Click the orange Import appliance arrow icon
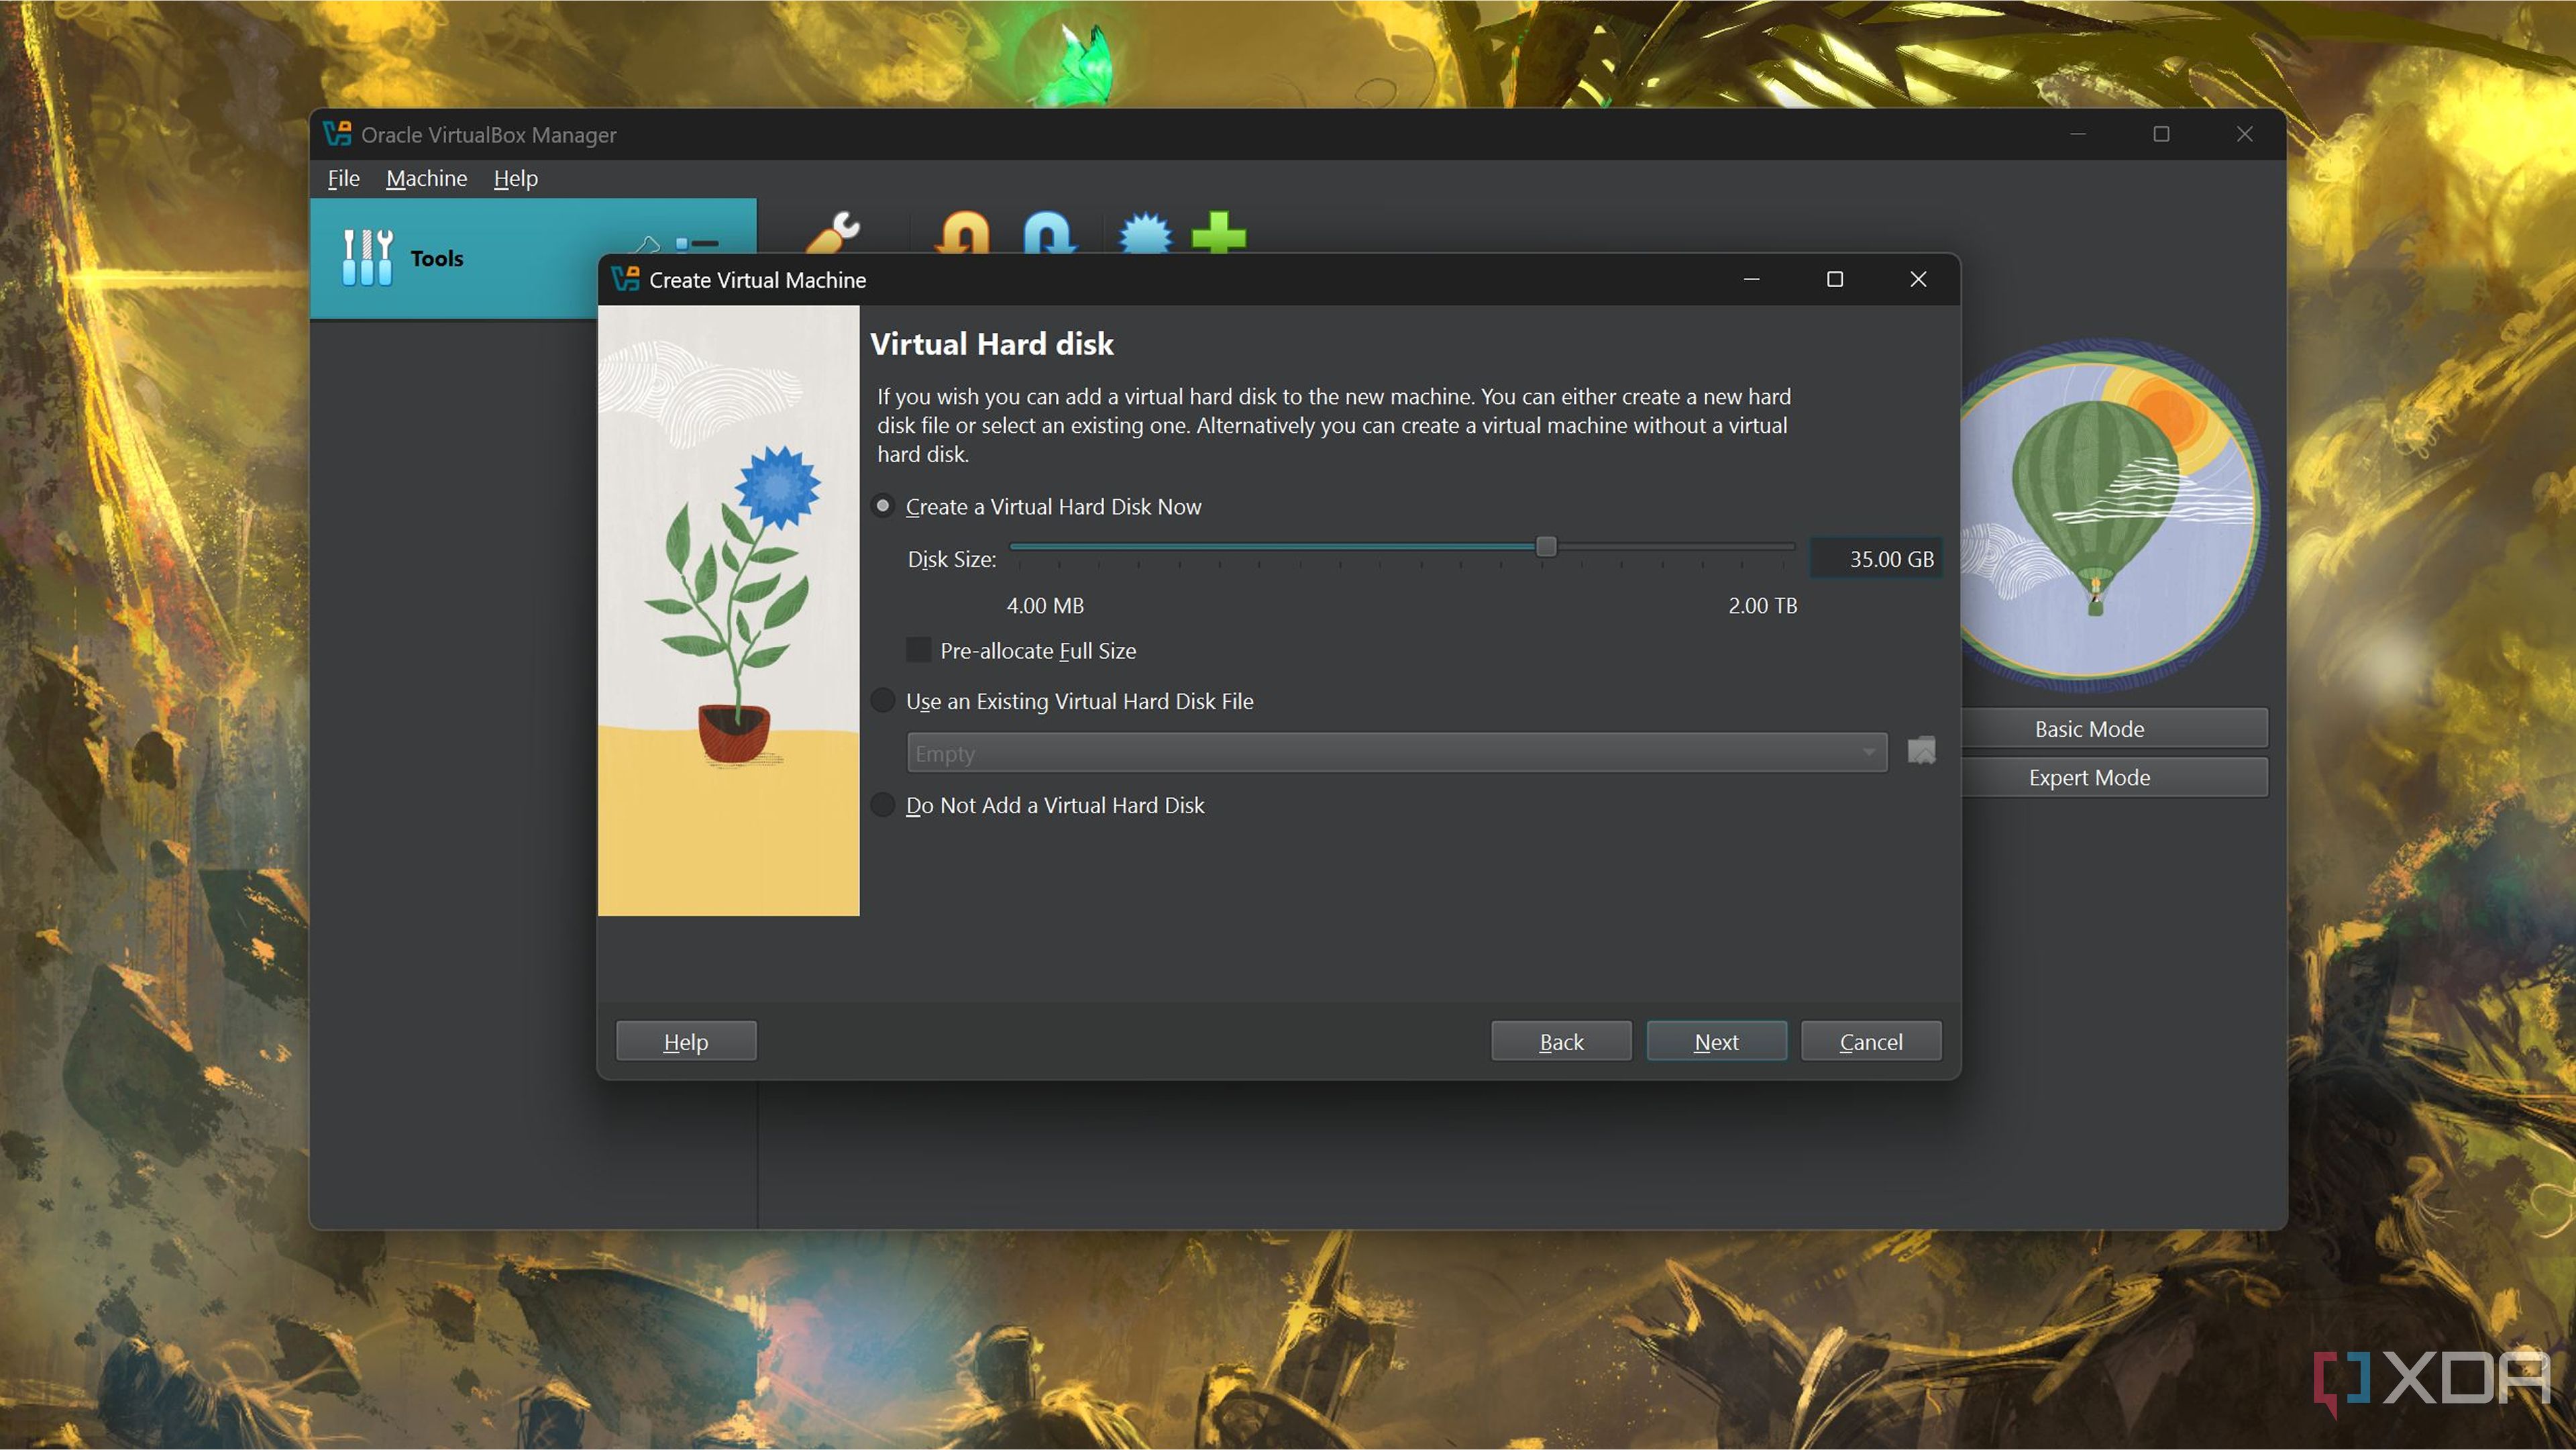Viewport: 2576px width, 1450px height. [962, 232]
